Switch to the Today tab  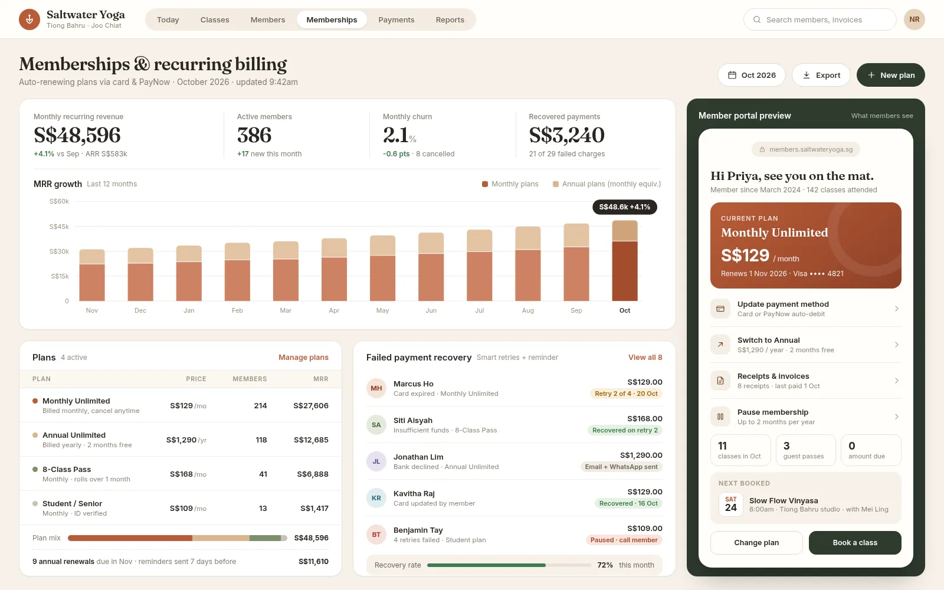pos(168,19)
